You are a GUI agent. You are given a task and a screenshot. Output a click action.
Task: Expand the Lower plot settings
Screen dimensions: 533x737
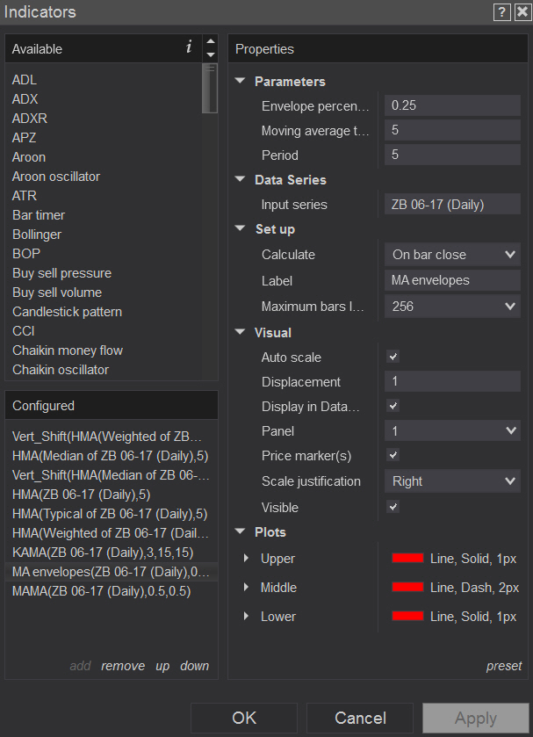pyautogui.click(x=246, y=617)
